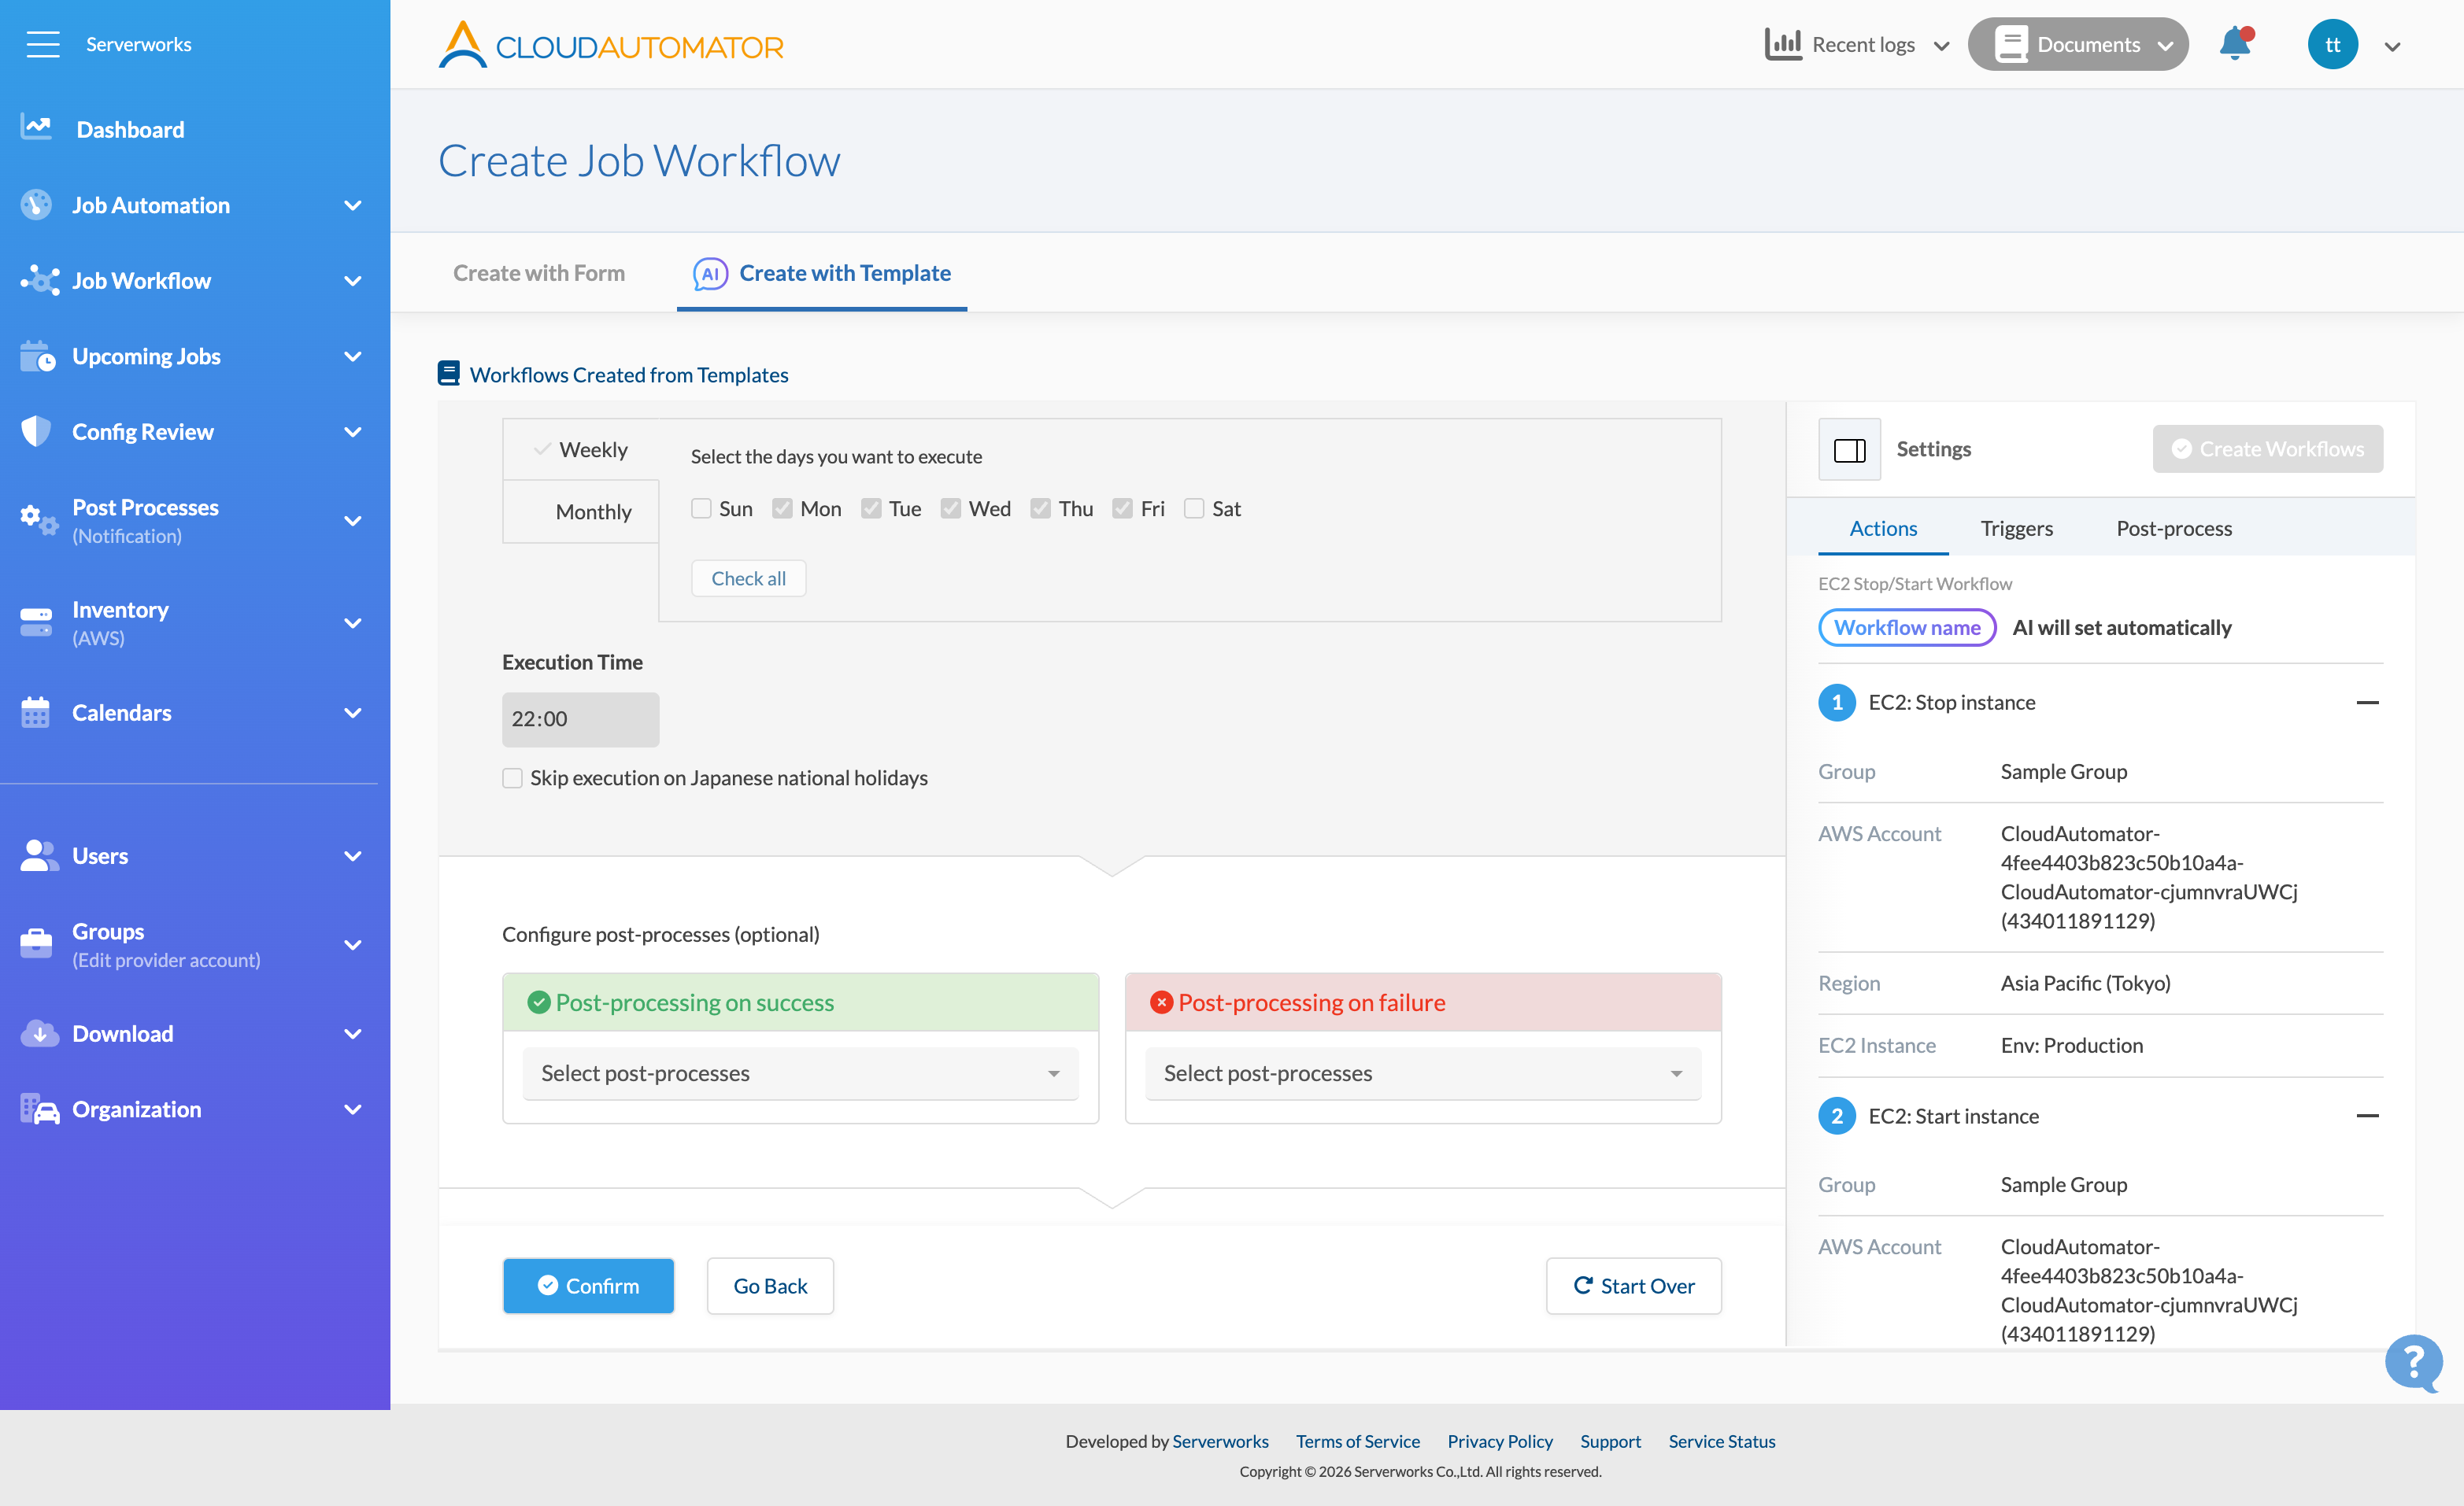This screenshot has height=1506, width=2464.
Task: Click the Job Automation clock icon
Action: pyautogui.click(x=36, y=205)
